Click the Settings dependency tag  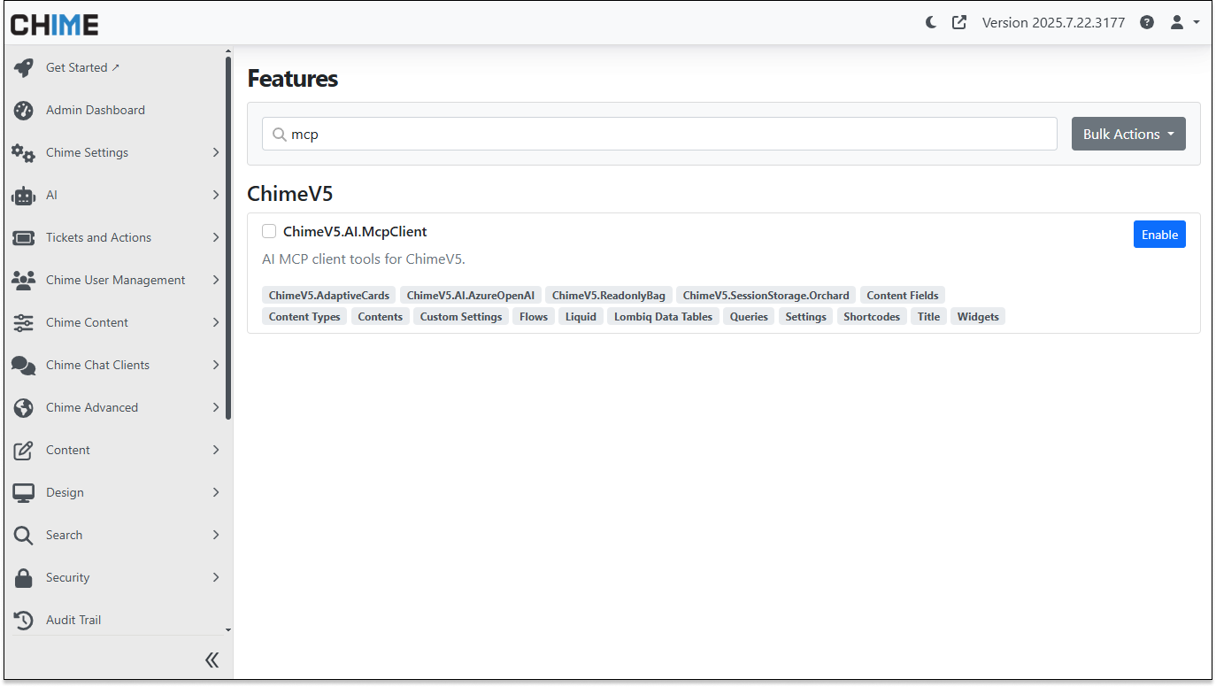tap(806, 317)
